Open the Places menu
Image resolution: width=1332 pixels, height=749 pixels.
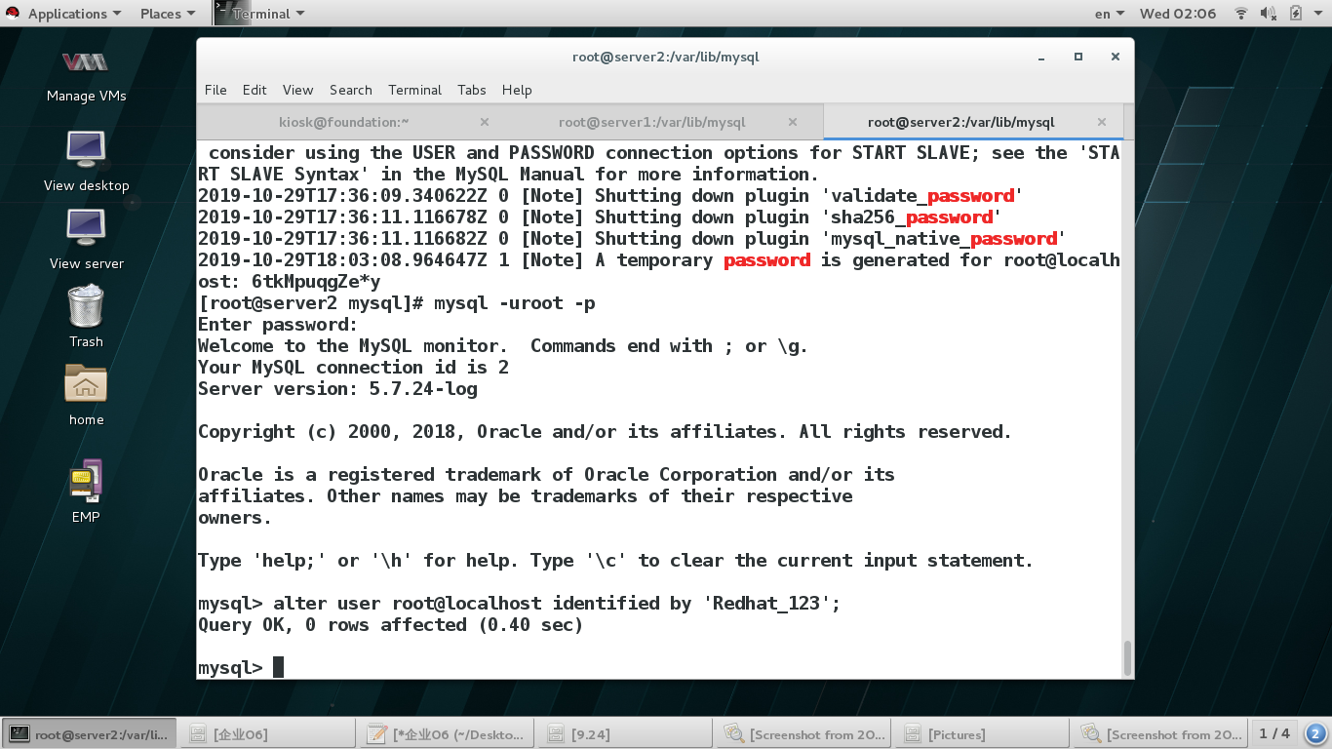coord(167,14)
